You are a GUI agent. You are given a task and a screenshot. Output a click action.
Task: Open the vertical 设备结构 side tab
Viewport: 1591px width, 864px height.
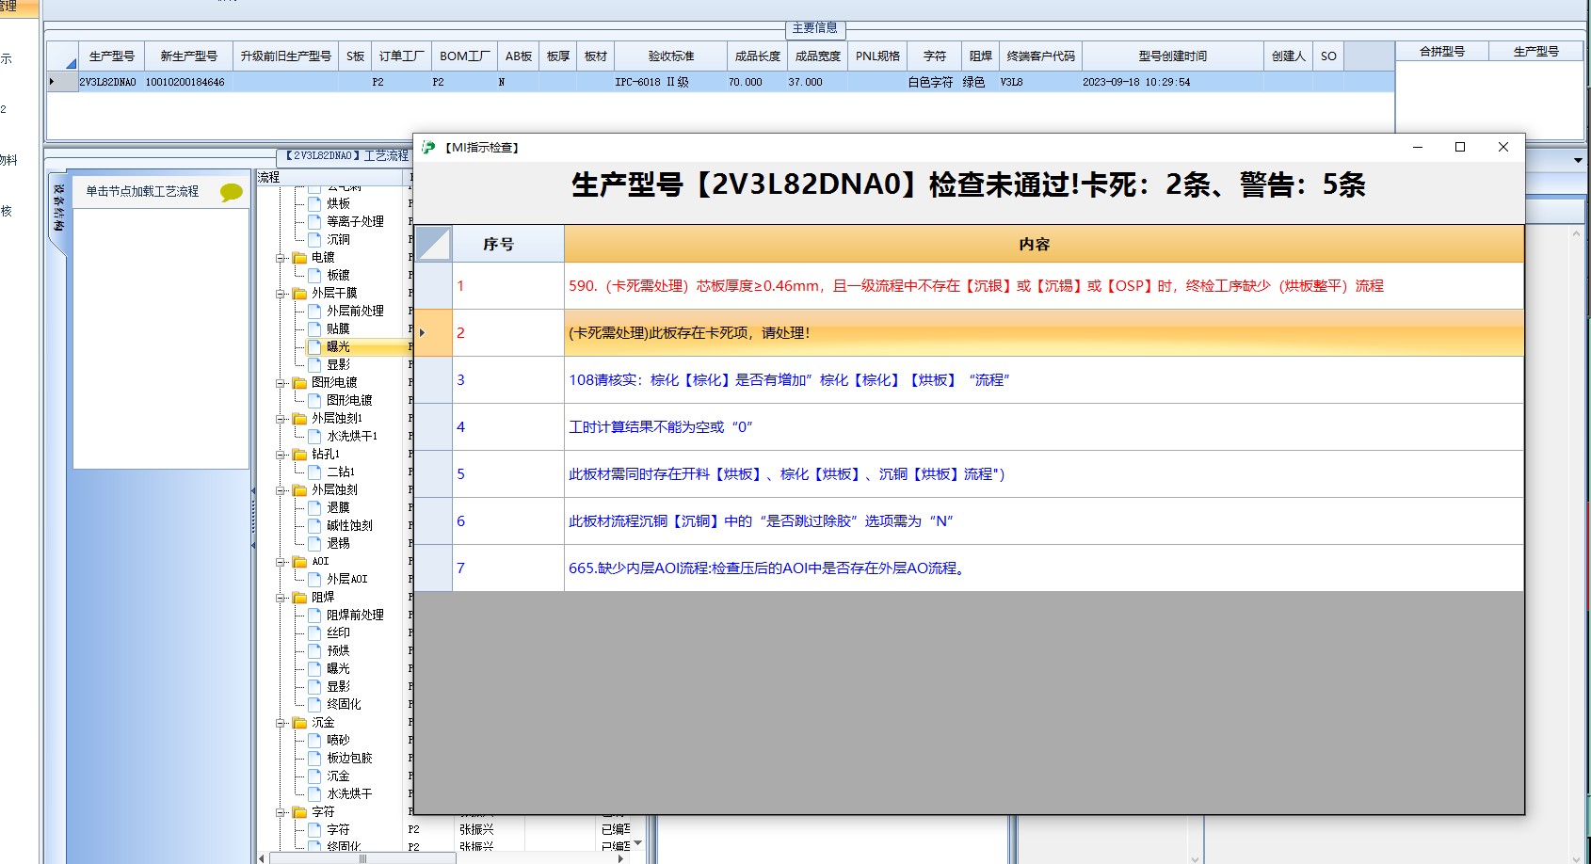pos(58,207)
